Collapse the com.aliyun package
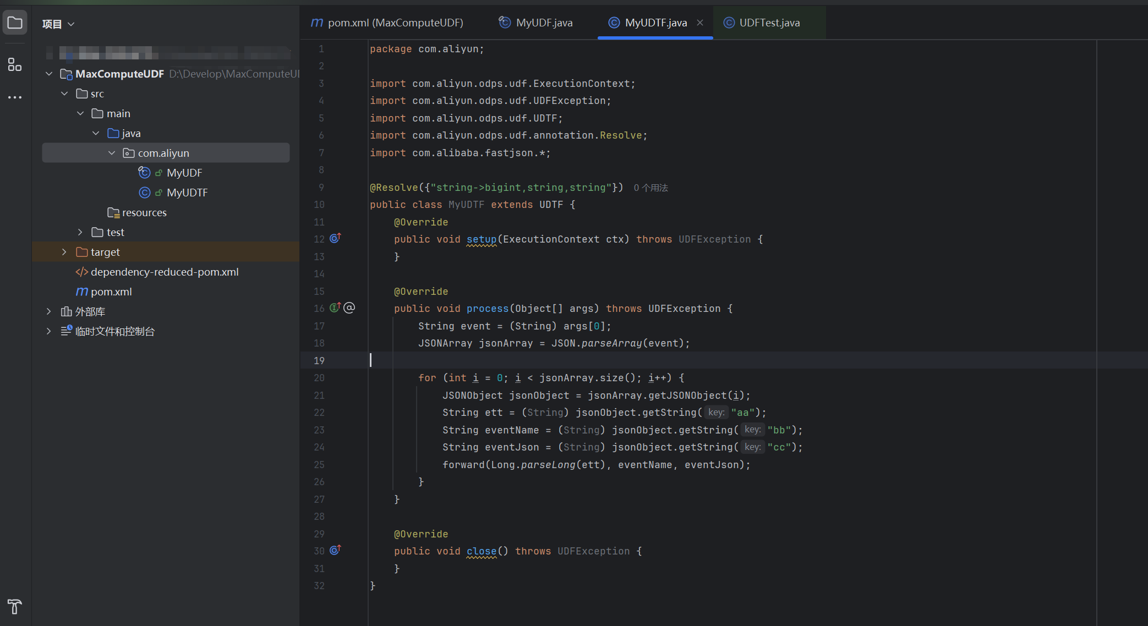The image size is (1148, 626). [x=112, y=153]
